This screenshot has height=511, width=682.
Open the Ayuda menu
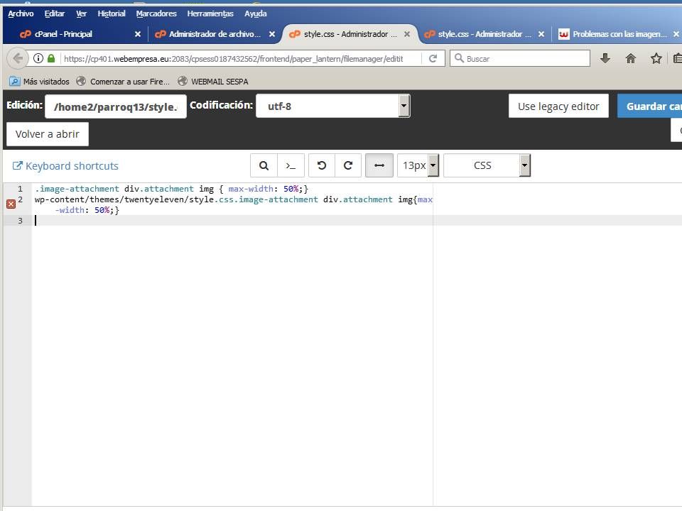[x=255, y=13]
